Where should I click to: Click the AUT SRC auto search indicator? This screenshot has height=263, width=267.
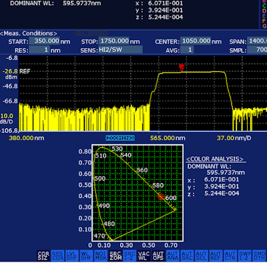(187, 256)
